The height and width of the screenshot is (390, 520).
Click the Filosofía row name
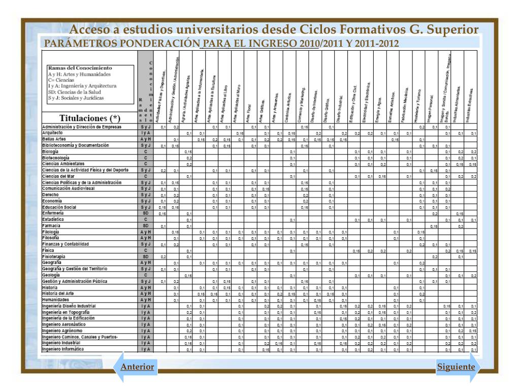click(50, 238)
